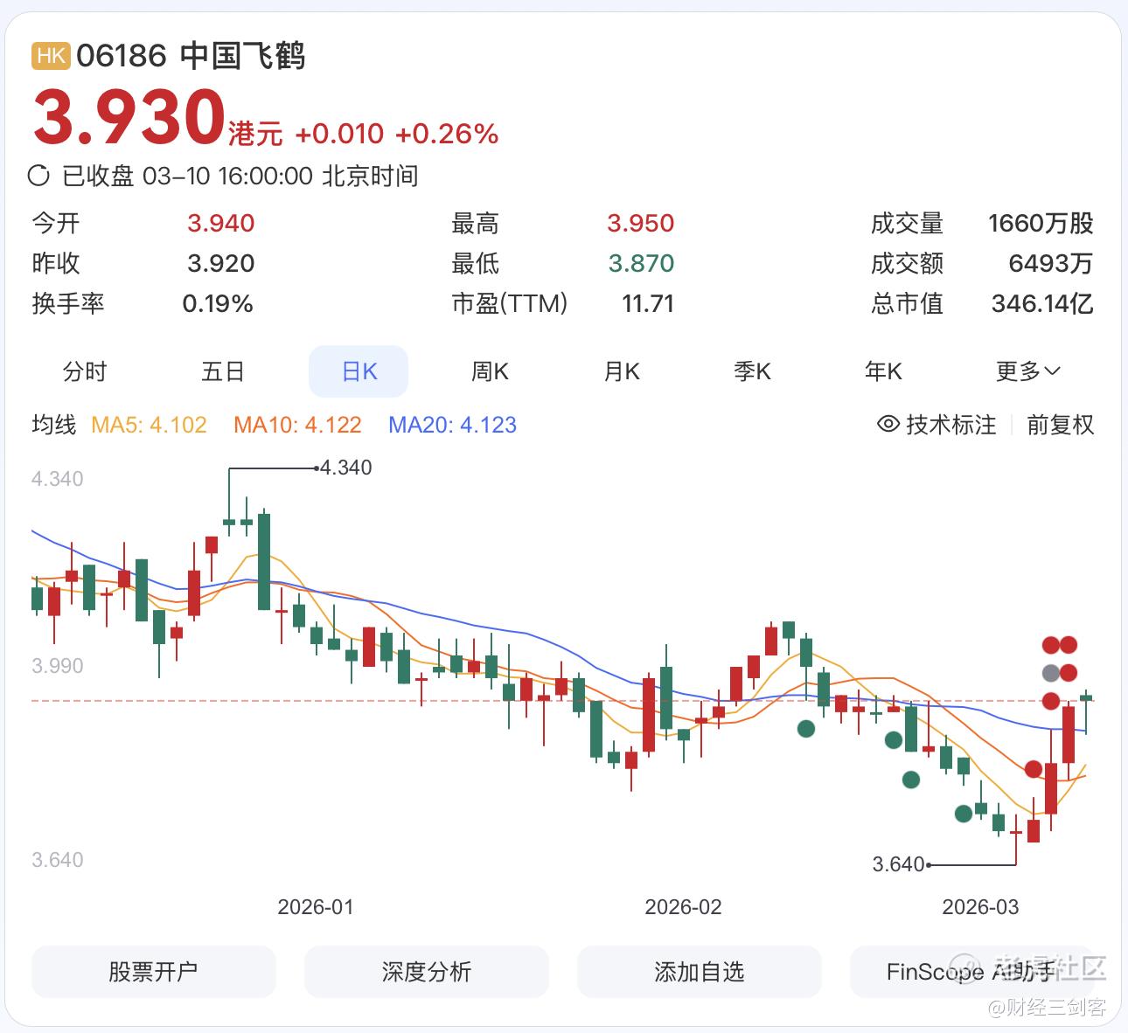
Task: Click the 成交额 value 6493万
Action: tap(1050, 263)
